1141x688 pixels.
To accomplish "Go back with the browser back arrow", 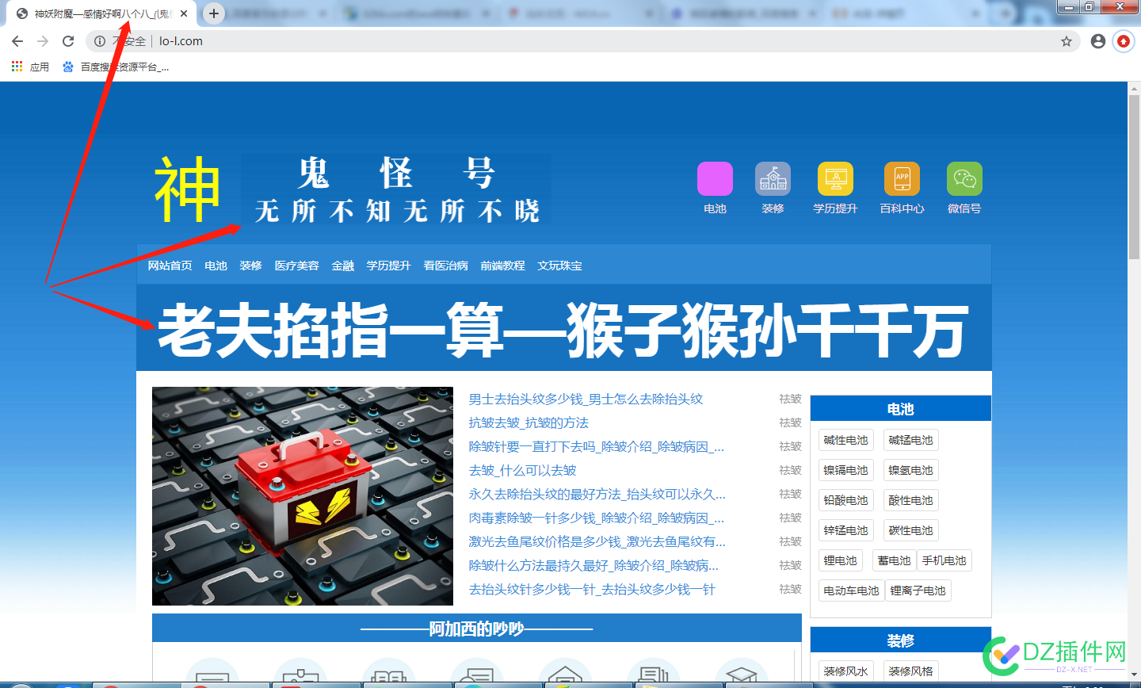I will coord(17,41).
